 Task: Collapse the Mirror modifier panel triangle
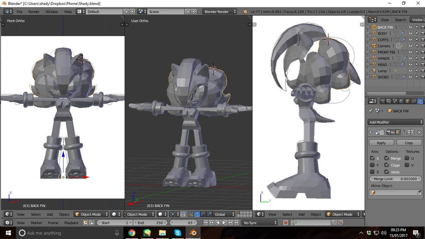[371, 132]
